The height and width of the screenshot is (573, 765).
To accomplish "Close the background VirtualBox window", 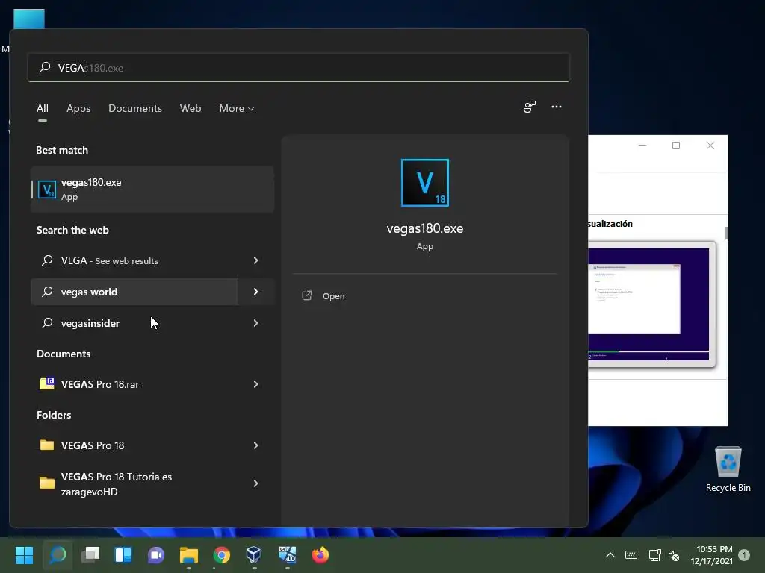I will pos(710,145).
